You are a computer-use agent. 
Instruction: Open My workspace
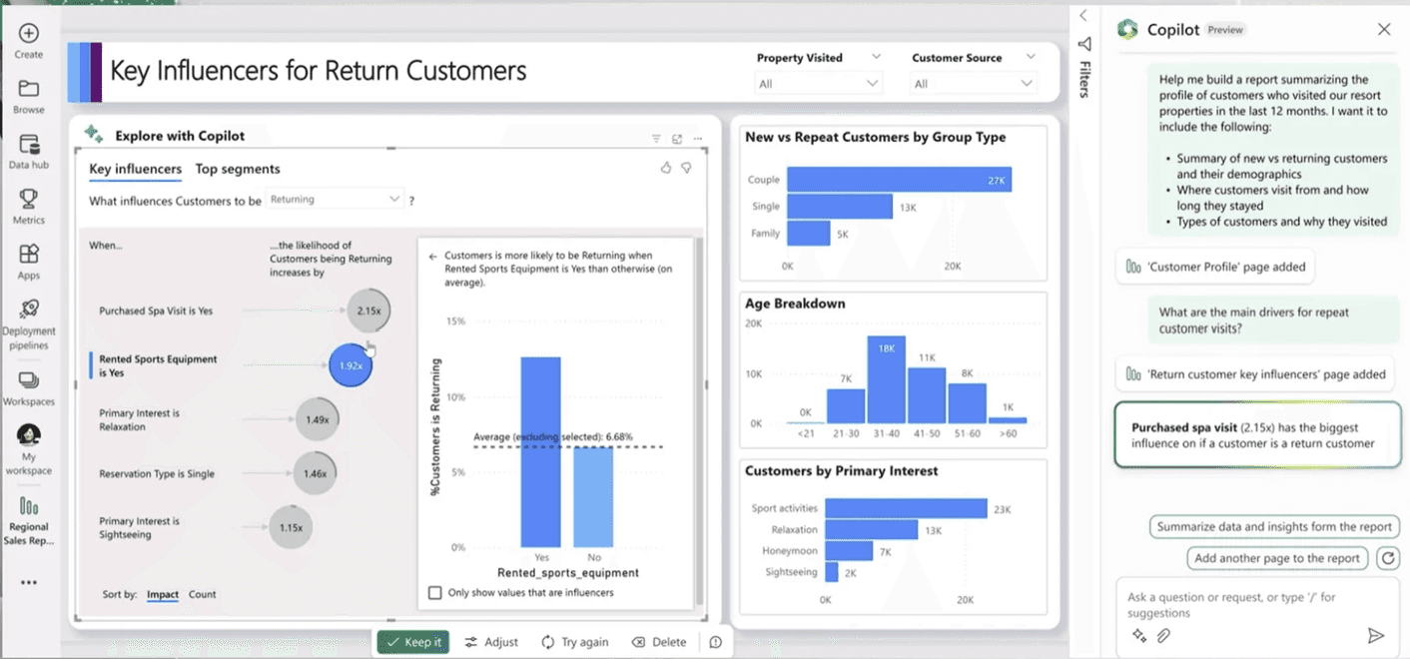click(x=29, y=449)
